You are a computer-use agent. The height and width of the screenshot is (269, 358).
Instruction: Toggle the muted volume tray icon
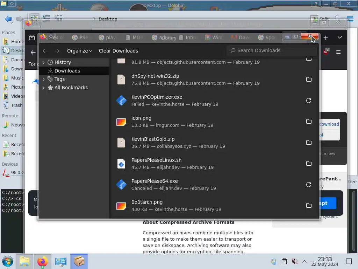pyautogui.click(x=294, y=261)
